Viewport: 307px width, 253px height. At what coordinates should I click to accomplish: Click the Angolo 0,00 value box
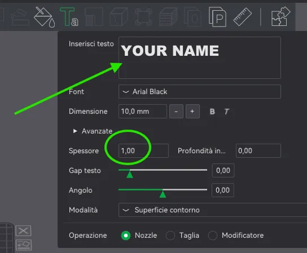(x=223, y=190)
